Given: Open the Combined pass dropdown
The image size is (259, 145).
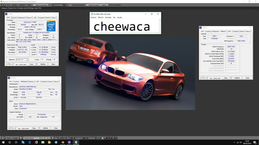Looking at the screenshot, I should (x=93, y=138).
